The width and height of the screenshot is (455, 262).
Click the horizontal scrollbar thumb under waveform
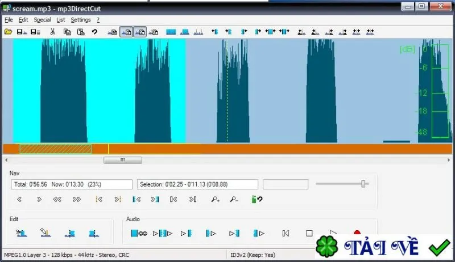click(x=123, y=160)
